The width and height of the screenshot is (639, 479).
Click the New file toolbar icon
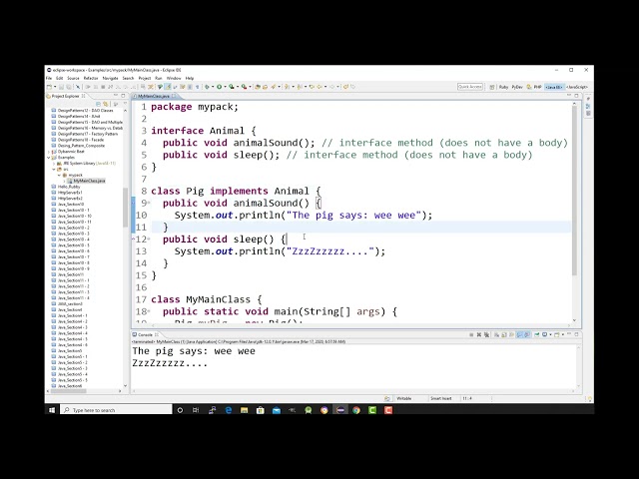[49, 87]
